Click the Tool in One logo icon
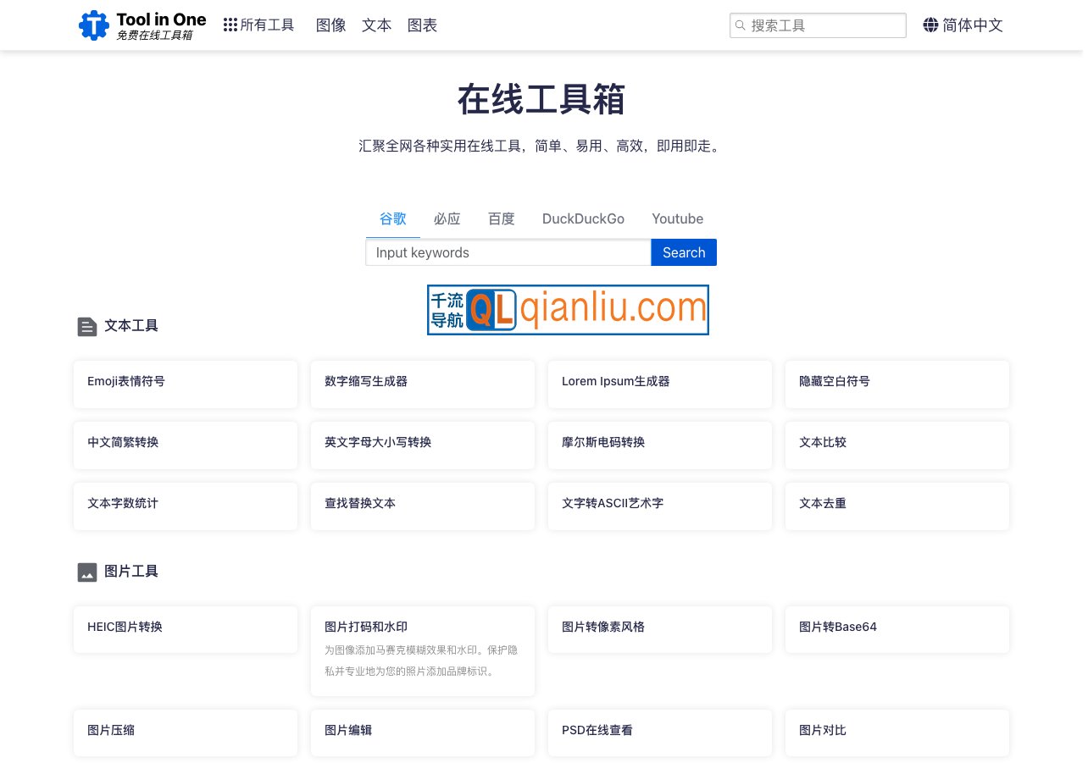This screenshot has width=1088, height=763. pos(94,25)
